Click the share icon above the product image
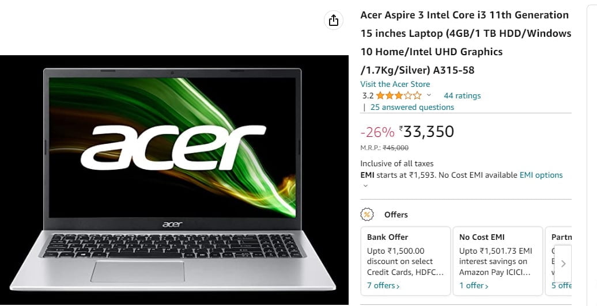 click(334, 20)
